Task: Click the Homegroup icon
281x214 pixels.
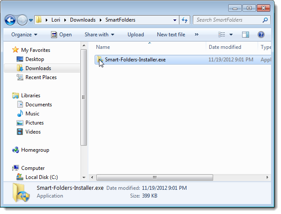Action: point(16,150)
